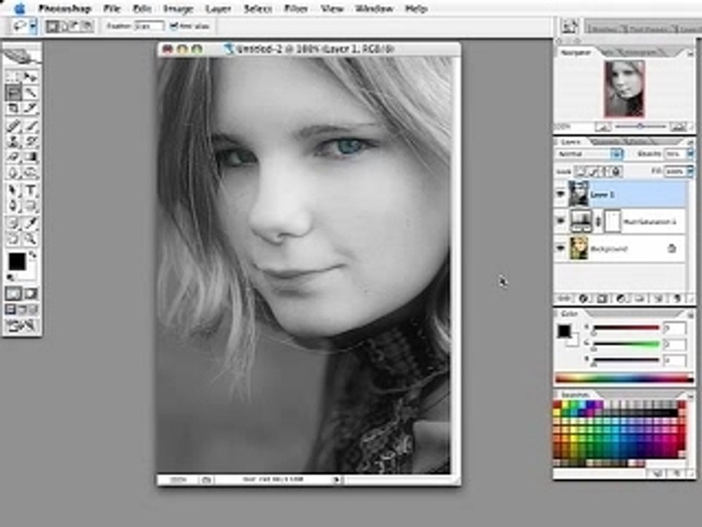Screen dimensions: 702x527
Task: Open Navigator panel options menu arrow
Action: pos(690,53)
